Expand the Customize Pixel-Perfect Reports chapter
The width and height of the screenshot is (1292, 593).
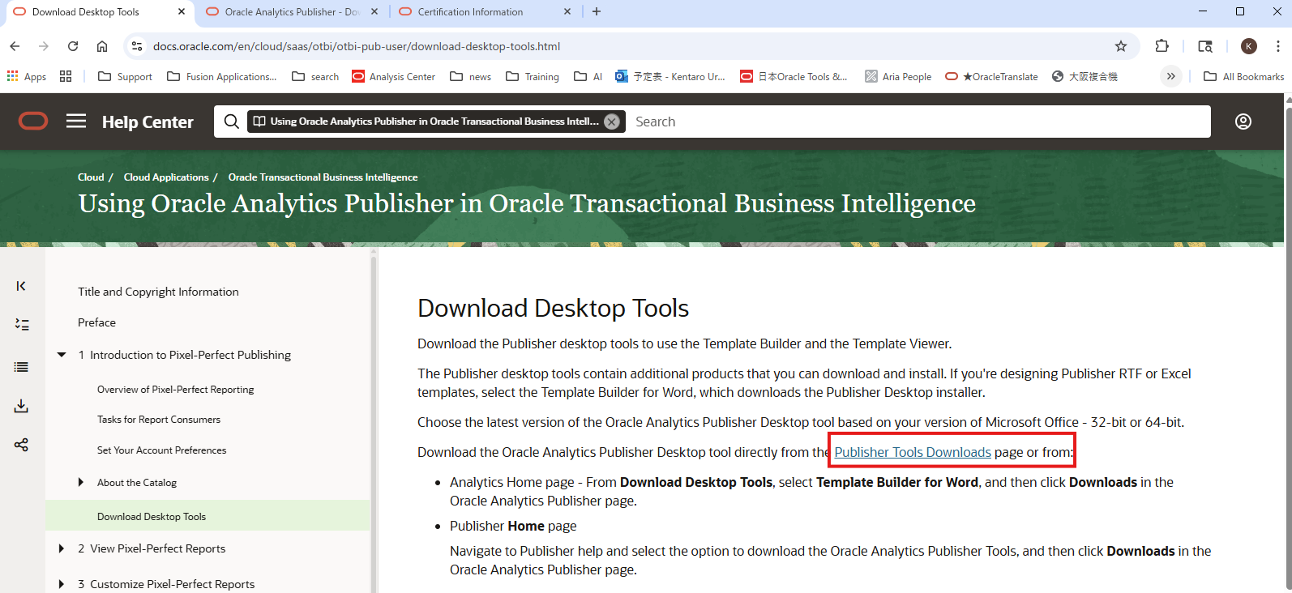tap(62, 584)
